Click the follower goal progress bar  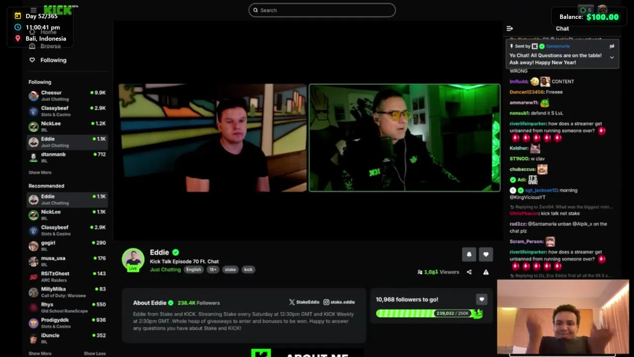coord(429,313)
